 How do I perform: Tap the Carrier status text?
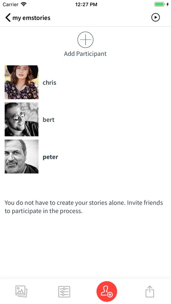click(x=11, y=4)
